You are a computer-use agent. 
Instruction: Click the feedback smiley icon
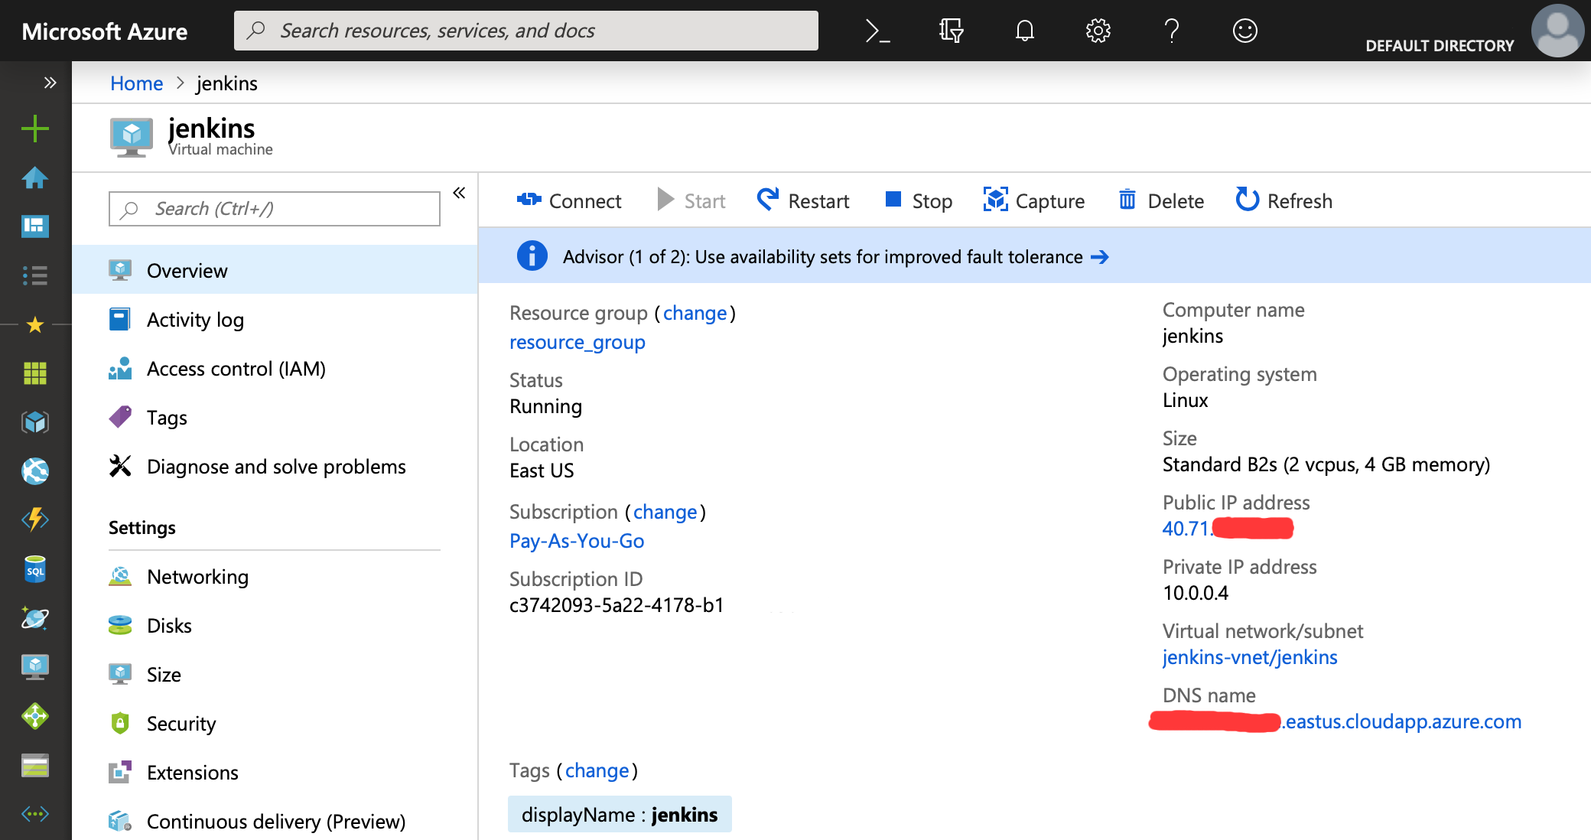pos(1244,31)
